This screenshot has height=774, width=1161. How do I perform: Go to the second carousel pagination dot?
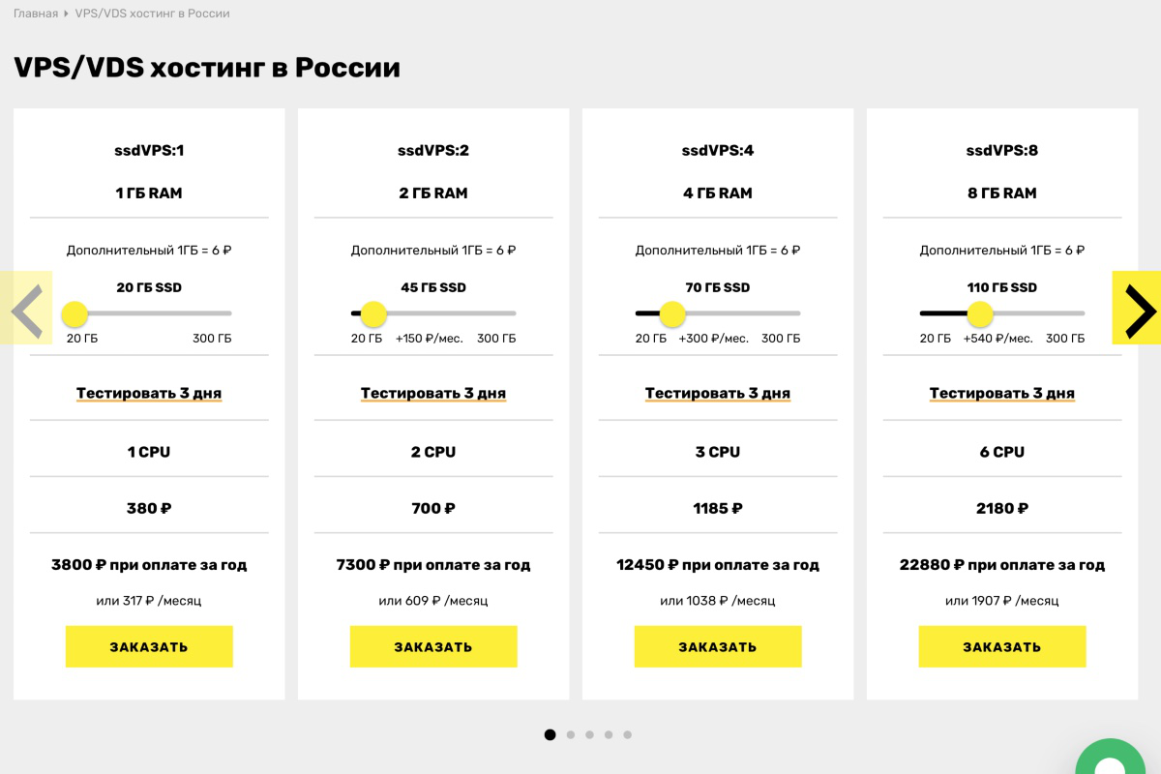coord(570,734)
